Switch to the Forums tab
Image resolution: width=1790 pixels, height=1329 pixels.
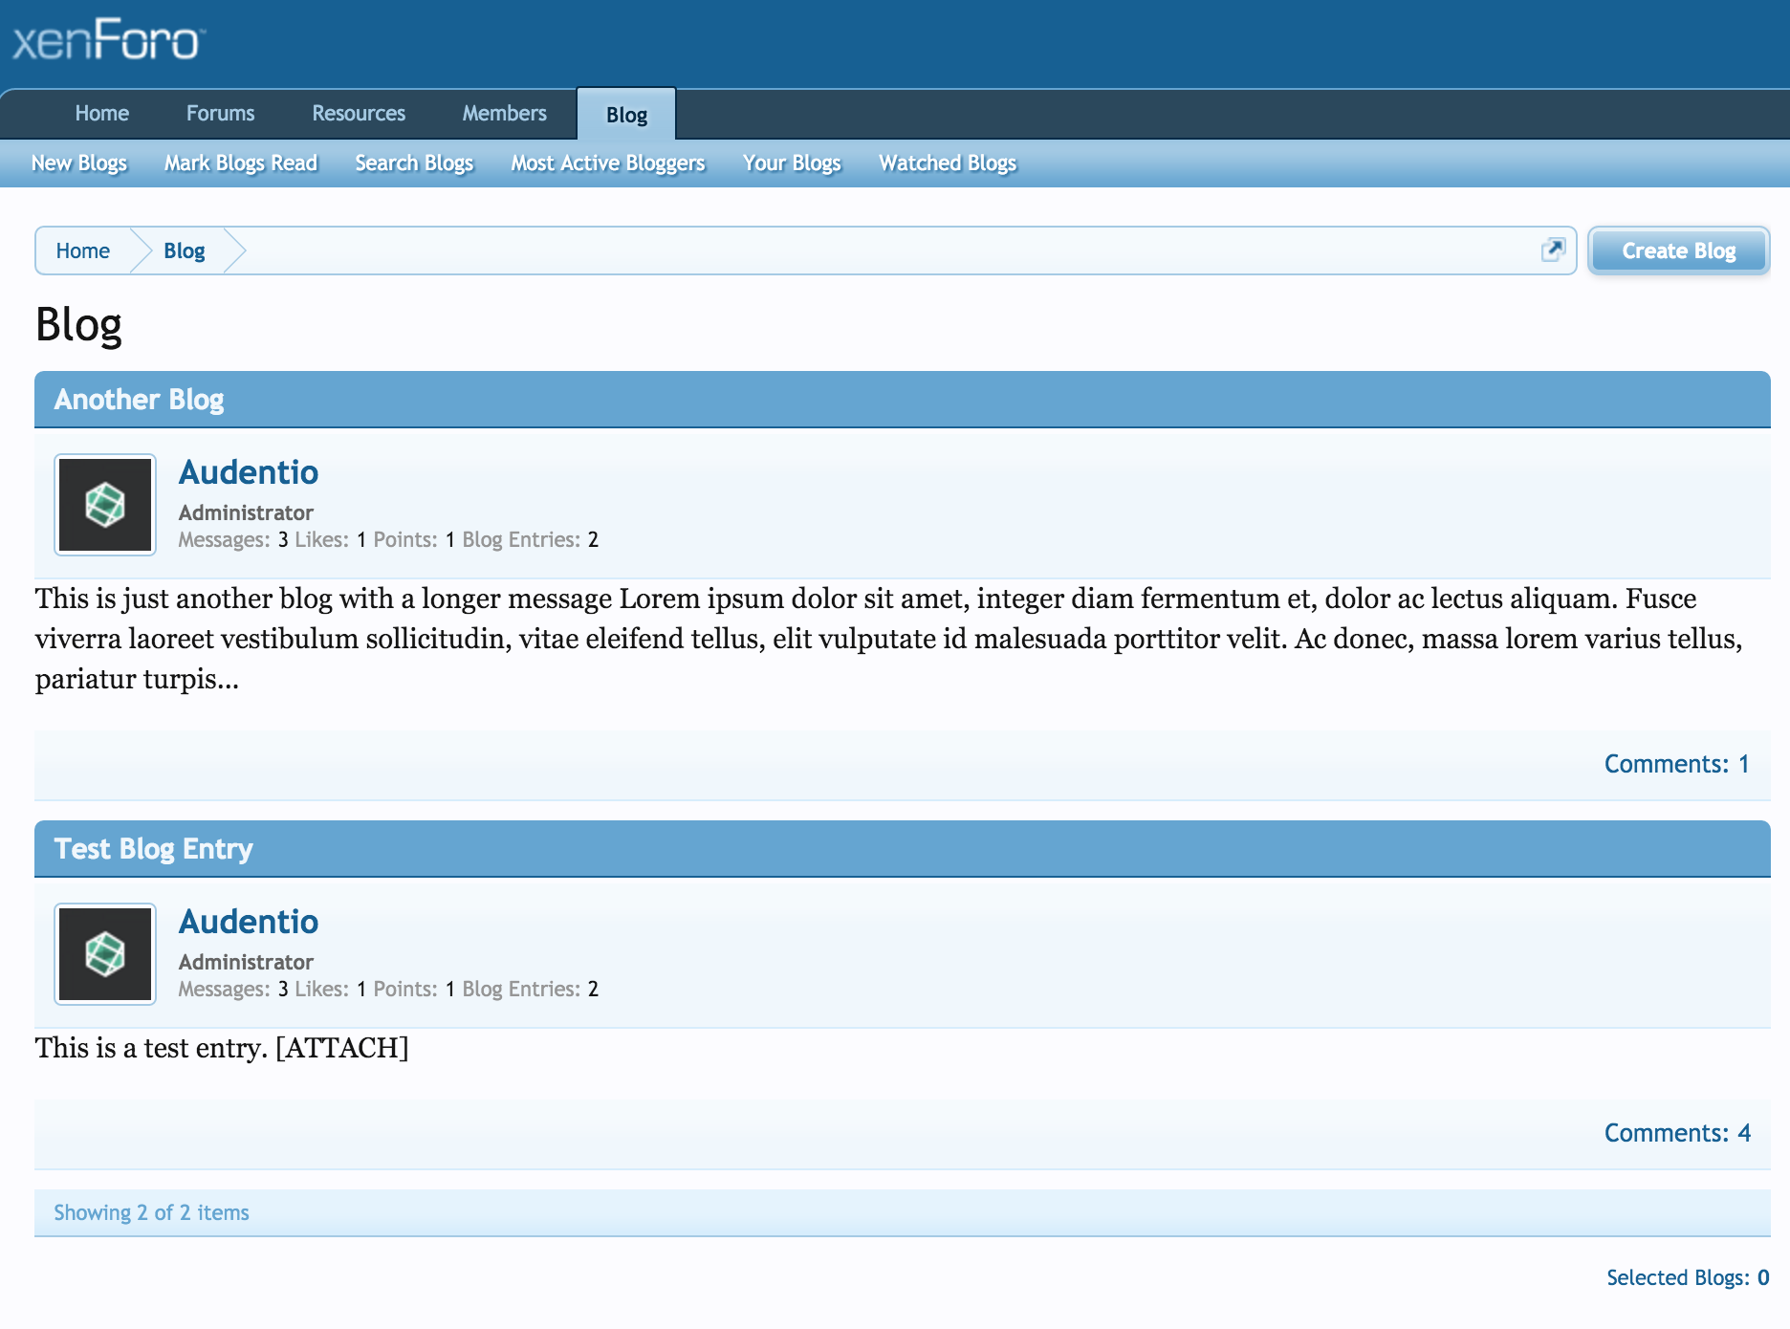coord(220,114)
